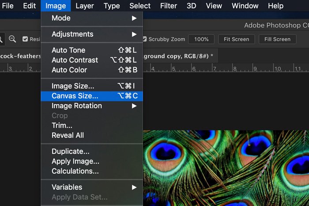Expand the Variables submenu

[92, 187]
